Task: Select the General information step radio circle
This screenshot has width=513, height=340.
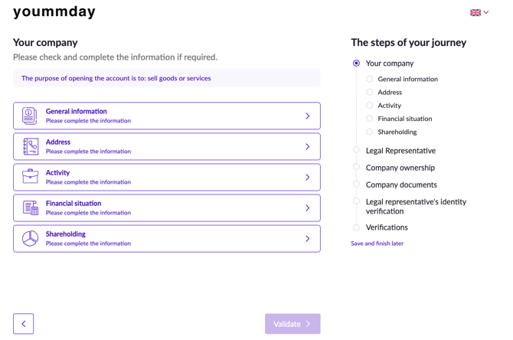Action: click(x=369, y=79)
